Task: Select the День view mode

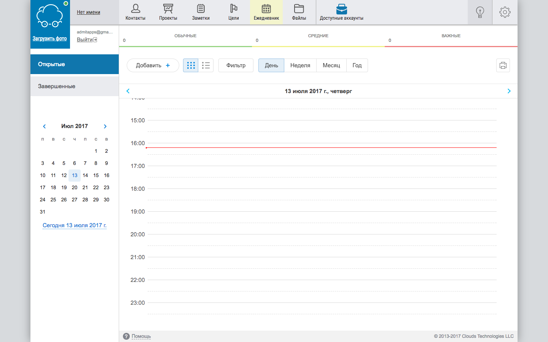Action: [x=271, y=65]
